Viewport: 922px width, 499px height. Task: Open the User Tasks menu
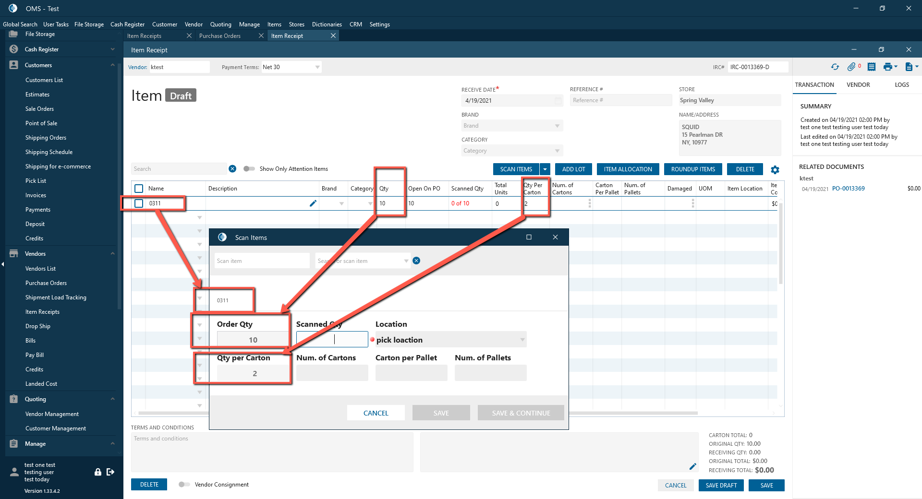tap(56, 24)
